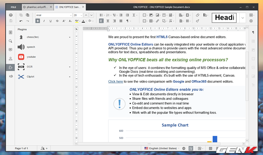263x155 pixels.
Task: Decrement the font size with down arrow
Action: tap(91, 15)
